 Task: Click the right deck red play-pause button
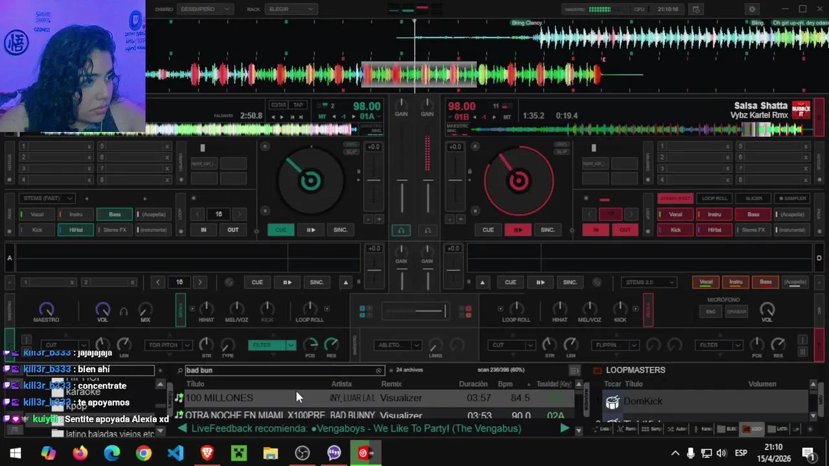click(x=517, y=230)
